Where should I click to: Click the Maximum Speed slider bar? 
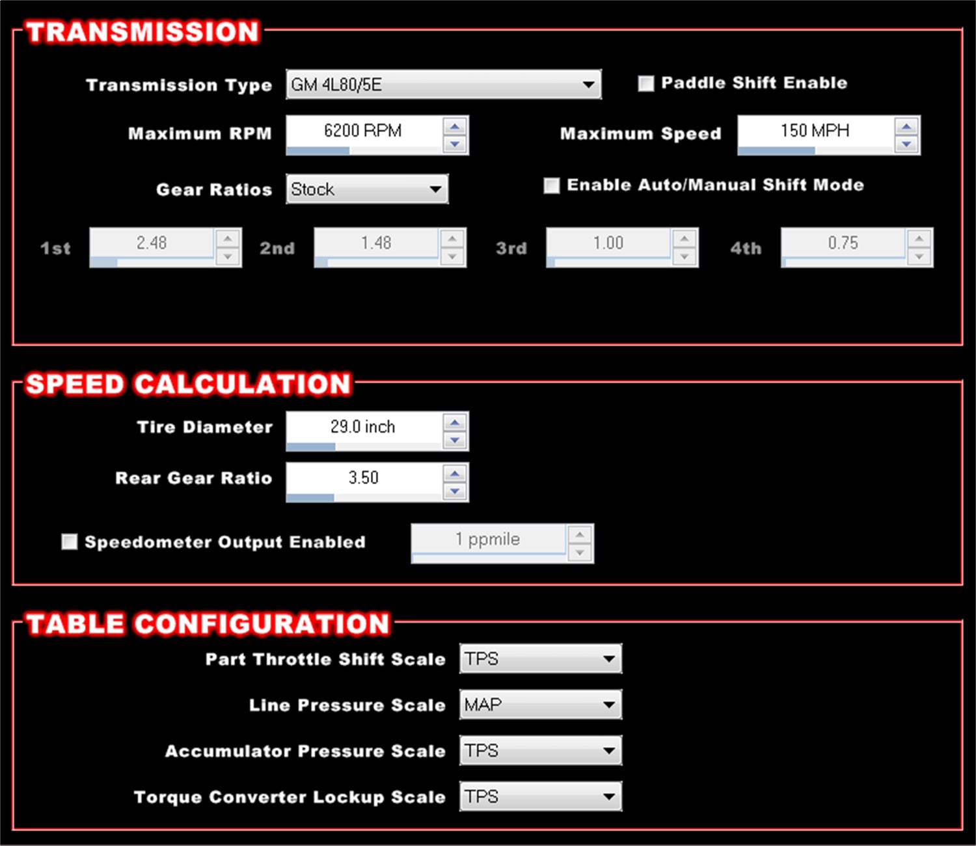816,151
